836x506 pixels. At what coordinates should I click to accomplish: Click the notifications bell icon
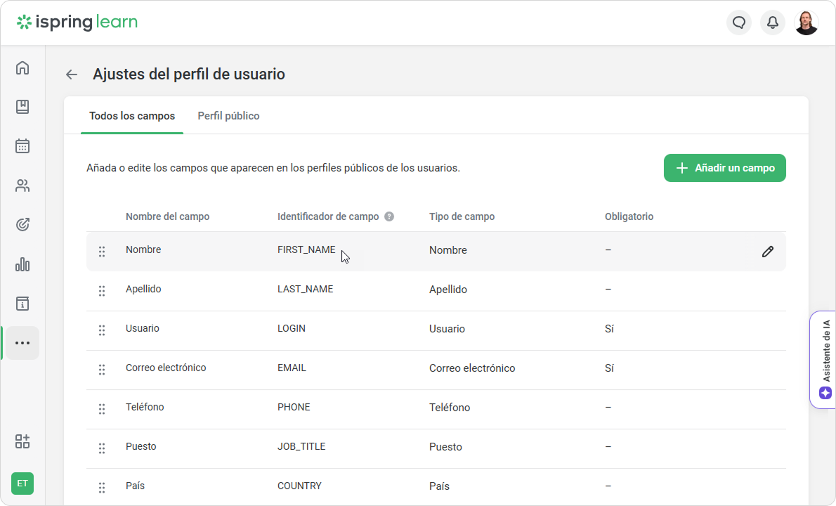point(773,22)
